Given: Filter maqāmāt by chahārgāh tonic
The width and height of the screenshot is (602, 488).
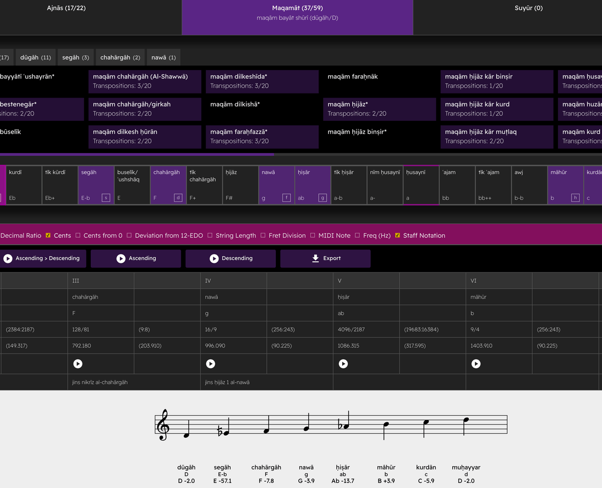Looking at the screenshot, I should pos(120,57).
